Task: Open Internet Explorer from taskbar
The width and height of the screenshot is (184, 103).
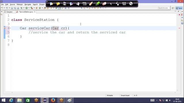Action: [11, 100]
